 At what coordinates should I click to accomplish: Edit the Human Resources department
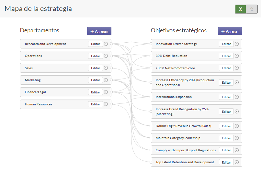[x=96, y=104]
